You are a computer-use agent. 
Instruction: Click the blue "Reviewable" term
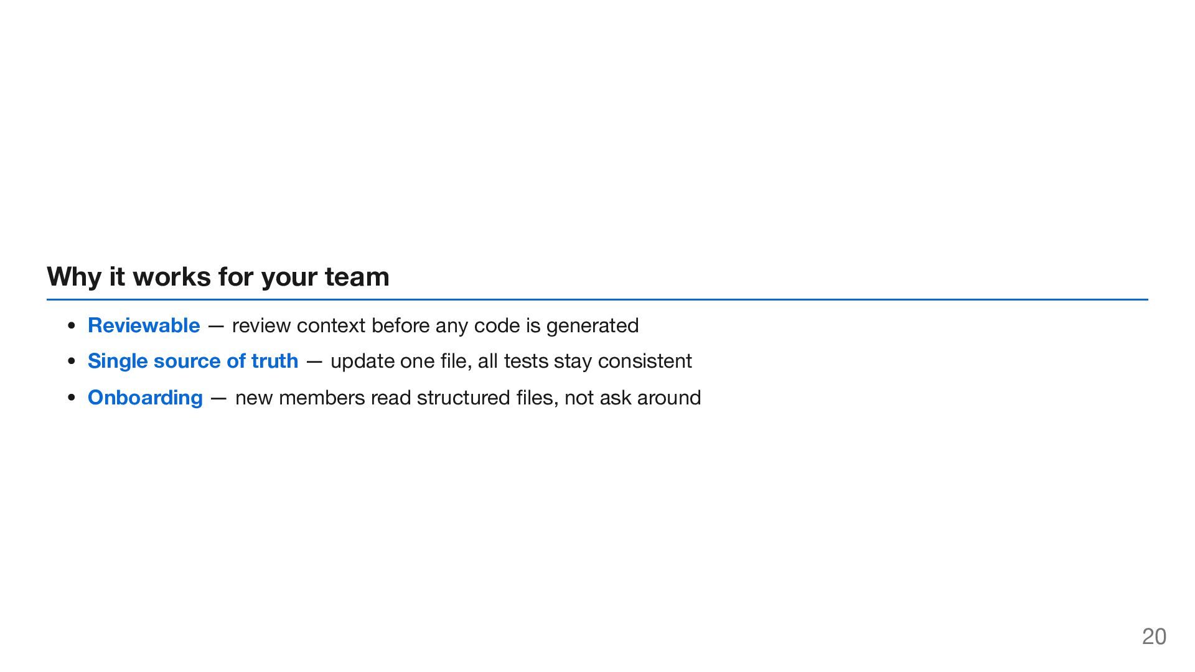144,325
